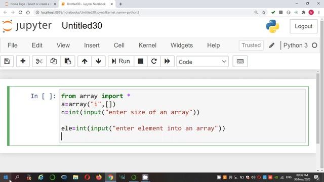Viewport: 324px width, 182px height.
Task: Restart kernel and rerun all fast-forward icon
Action: pyautogui.click(x=167, y=61)
